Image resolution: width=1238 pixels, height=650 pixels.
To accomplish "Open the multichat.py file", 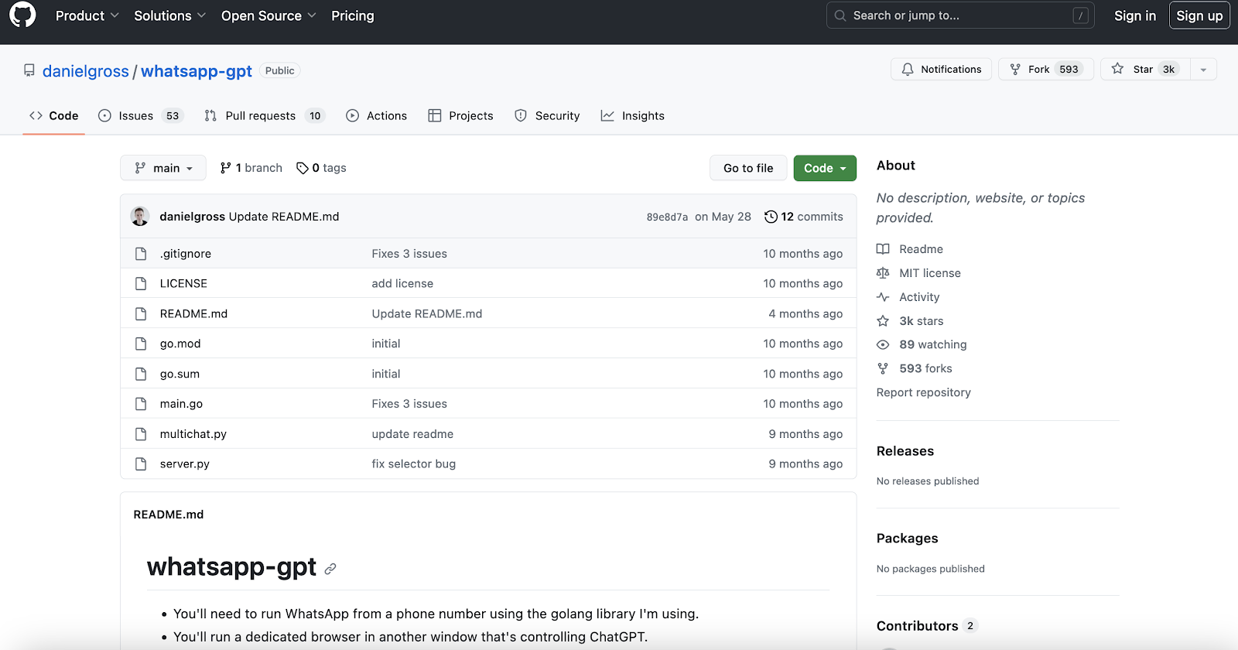I will (193, 434).
